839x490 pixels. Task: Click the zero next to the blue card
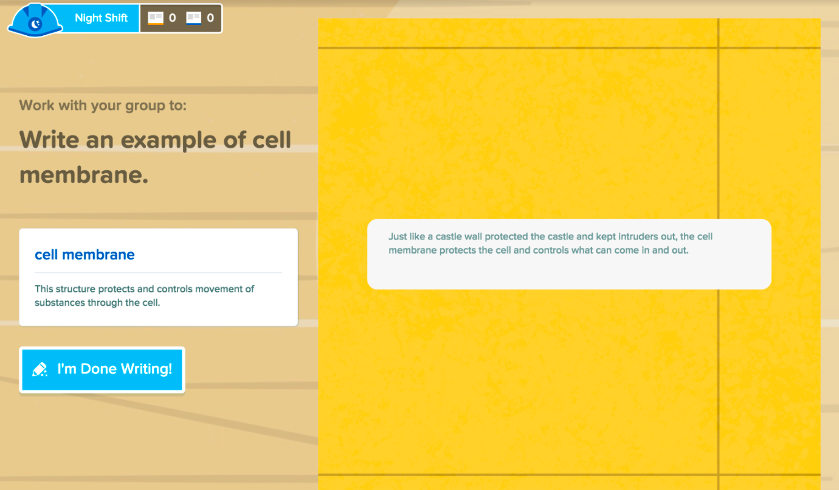click(209, 18)
